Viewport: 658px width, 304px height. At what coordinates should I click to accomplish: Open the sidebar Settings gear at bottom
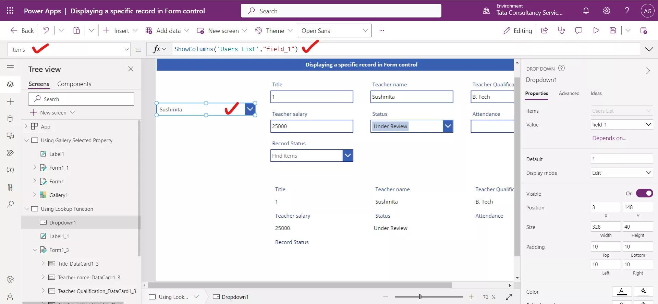point(10,279)
